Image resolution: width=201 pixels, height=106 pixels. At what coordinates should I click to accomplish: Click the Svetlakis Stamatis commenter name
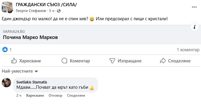click(32, 82)
